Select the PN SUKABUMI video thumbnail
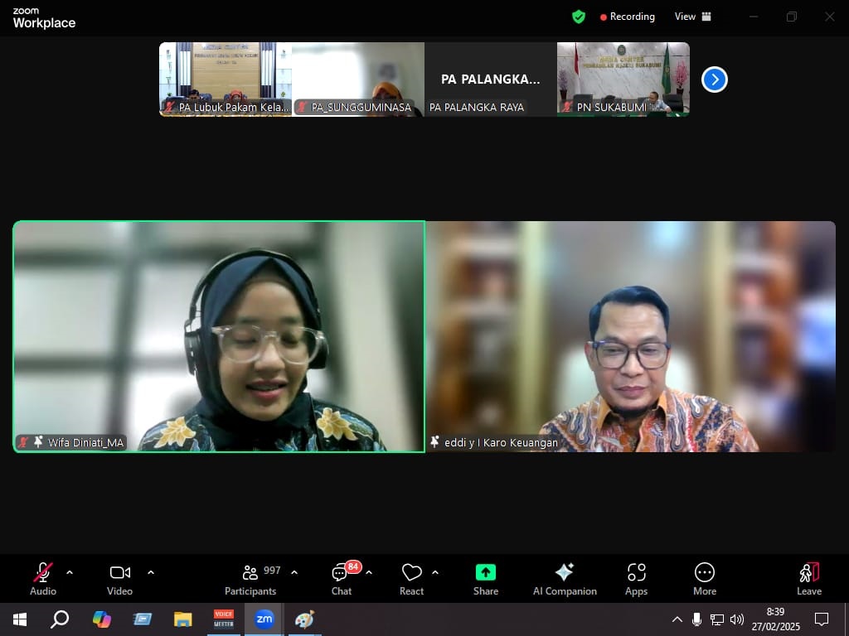Viewport: 849px width, 636px height. click(623, 79)
